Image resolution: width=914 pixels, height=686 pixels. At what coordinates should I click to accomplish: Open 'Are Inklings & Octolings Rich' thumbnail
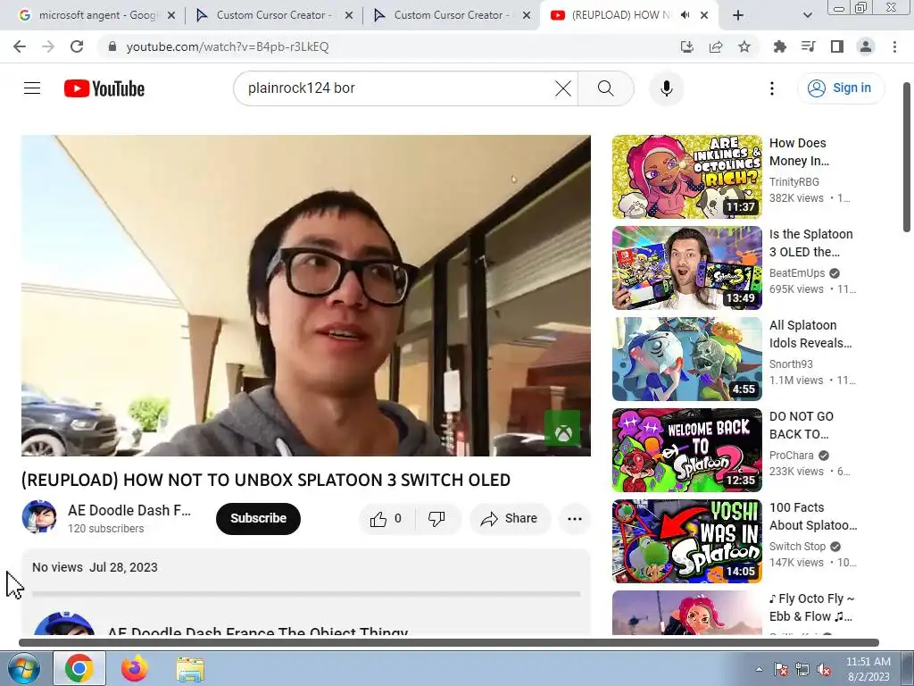coord(687,177)
